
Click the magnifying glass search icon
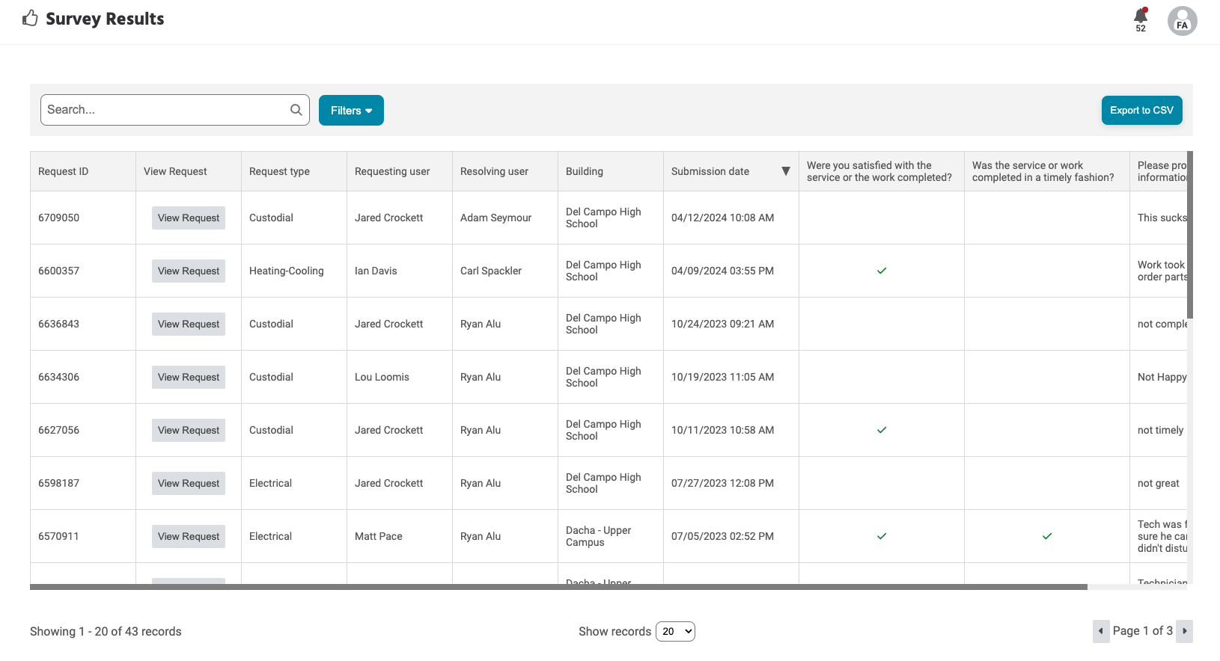point(296,110)
